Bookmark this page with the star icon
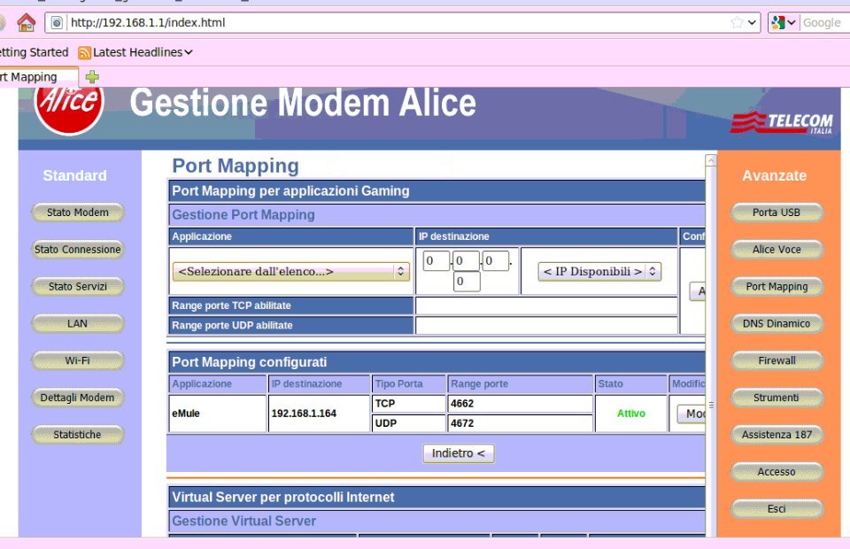 point(737,22)
